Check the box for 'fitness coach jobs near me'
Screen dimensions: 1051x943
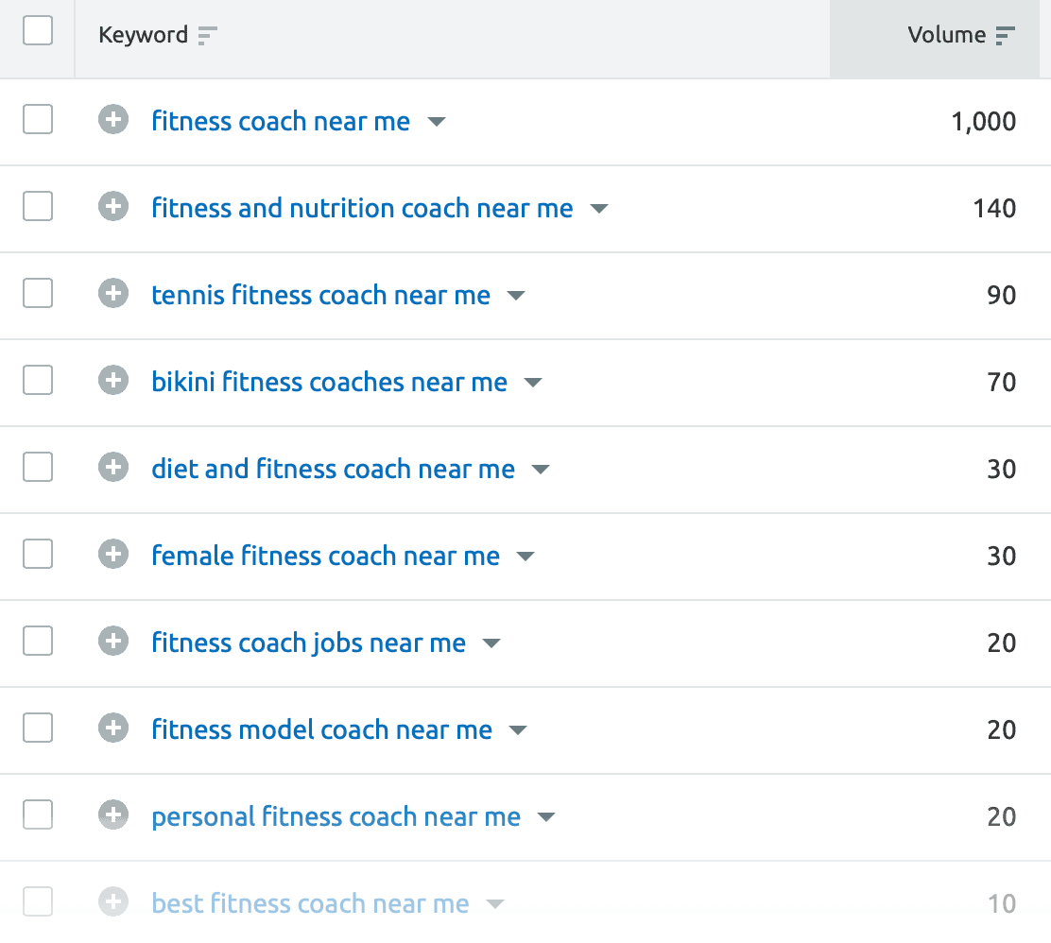click(37, 641)
